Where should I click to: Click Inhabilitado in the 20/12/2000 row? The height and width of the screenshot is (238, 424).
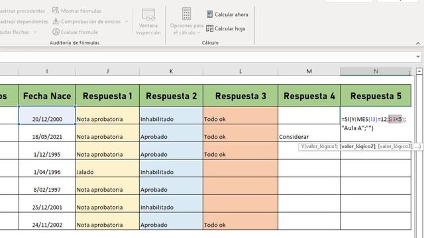coord(171,116)
